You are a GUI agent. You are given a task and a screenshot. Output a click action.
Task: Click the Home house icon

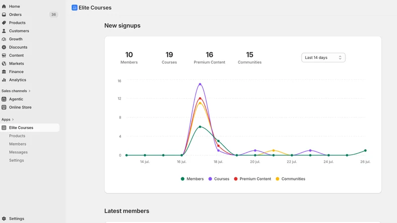pos(4,6)
